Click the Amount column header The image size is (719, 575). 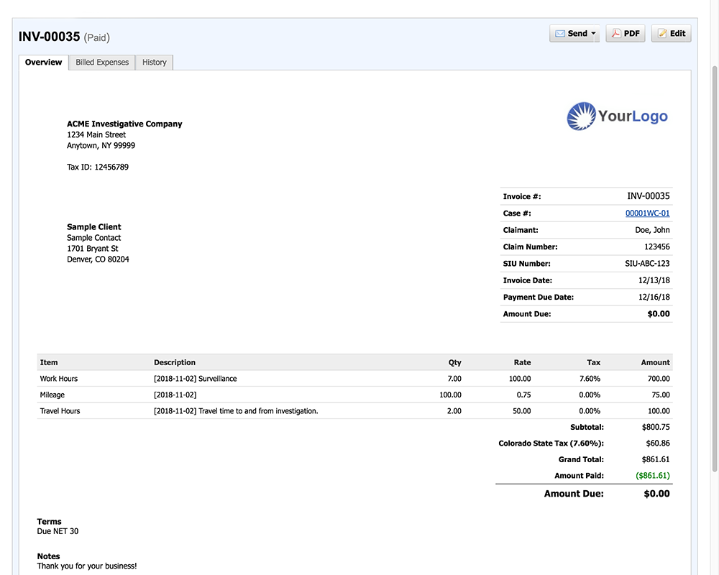(655, 362)
